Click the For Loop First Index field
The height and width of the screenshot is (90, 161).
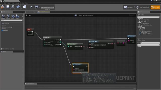52,42
